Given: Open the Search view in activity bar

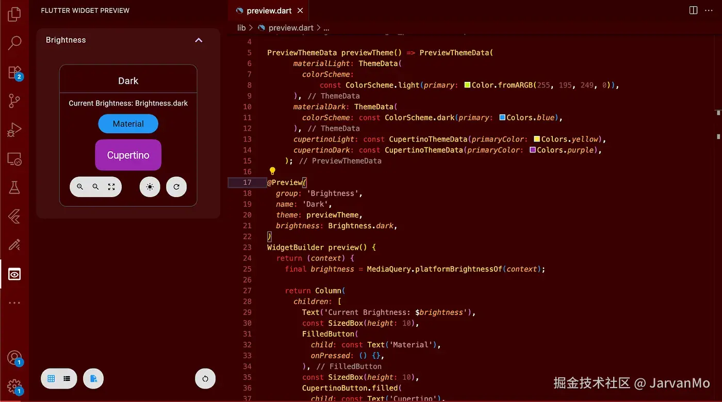Looking at the screenshot, I should point(14,43).
